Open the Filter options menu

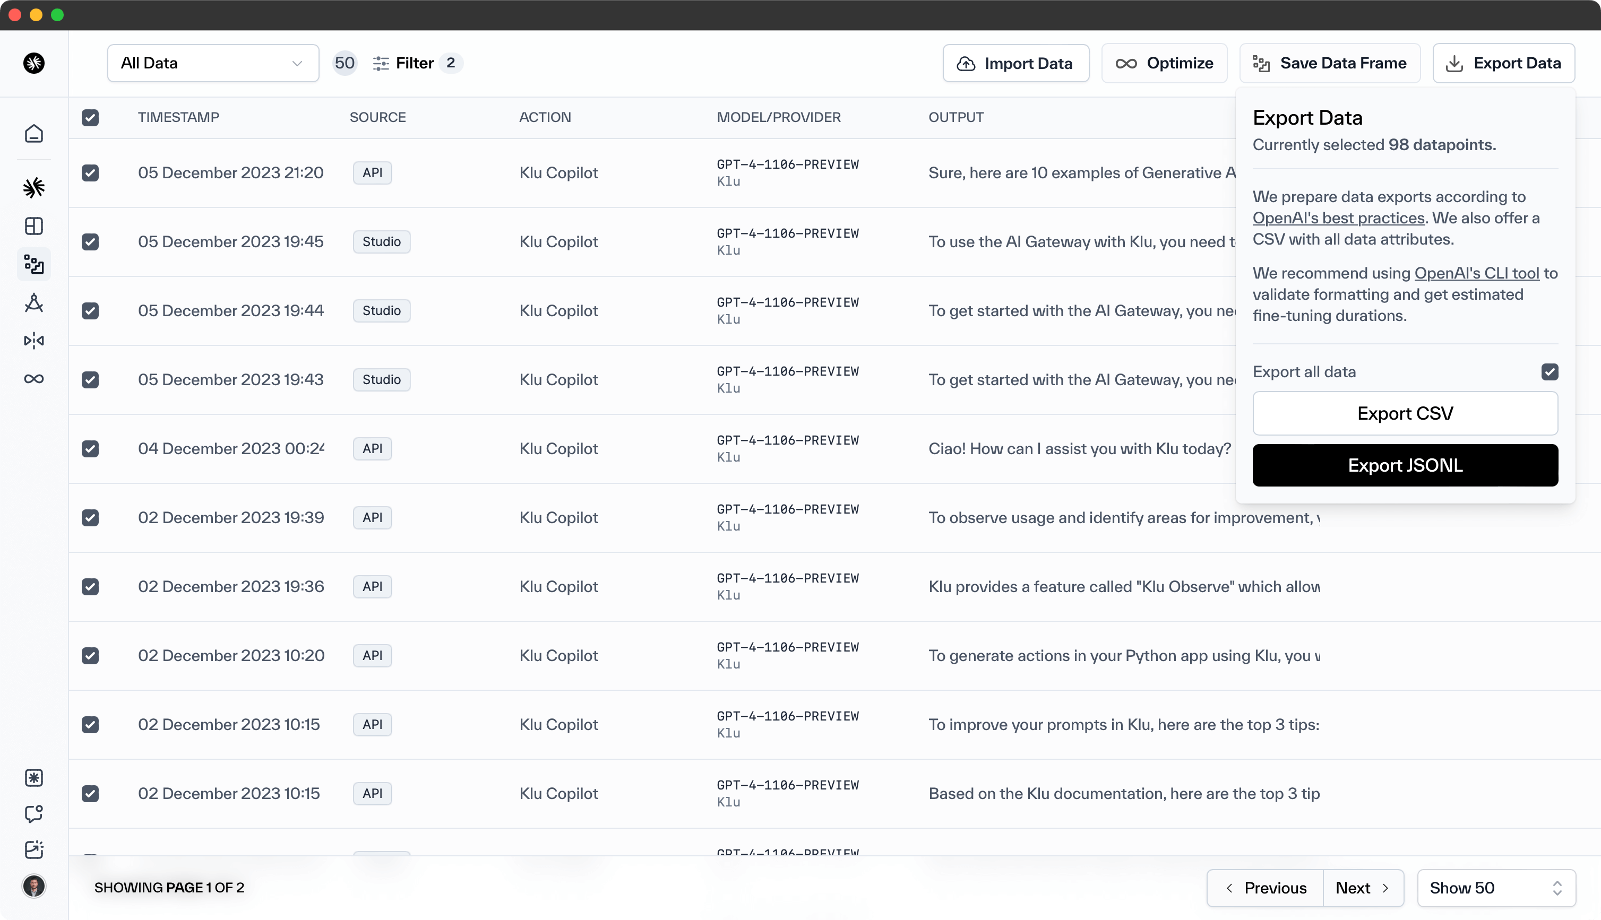tap(414, 63)
